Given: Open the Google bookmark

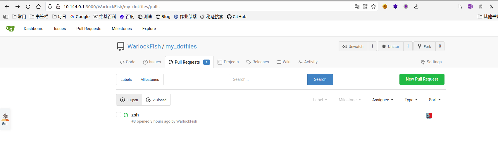Looking at the screenshot, I should coord(80,17).
